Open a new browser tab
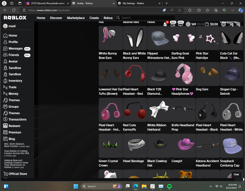This screenshot has width=245, height=191. (x=167, y=3)
